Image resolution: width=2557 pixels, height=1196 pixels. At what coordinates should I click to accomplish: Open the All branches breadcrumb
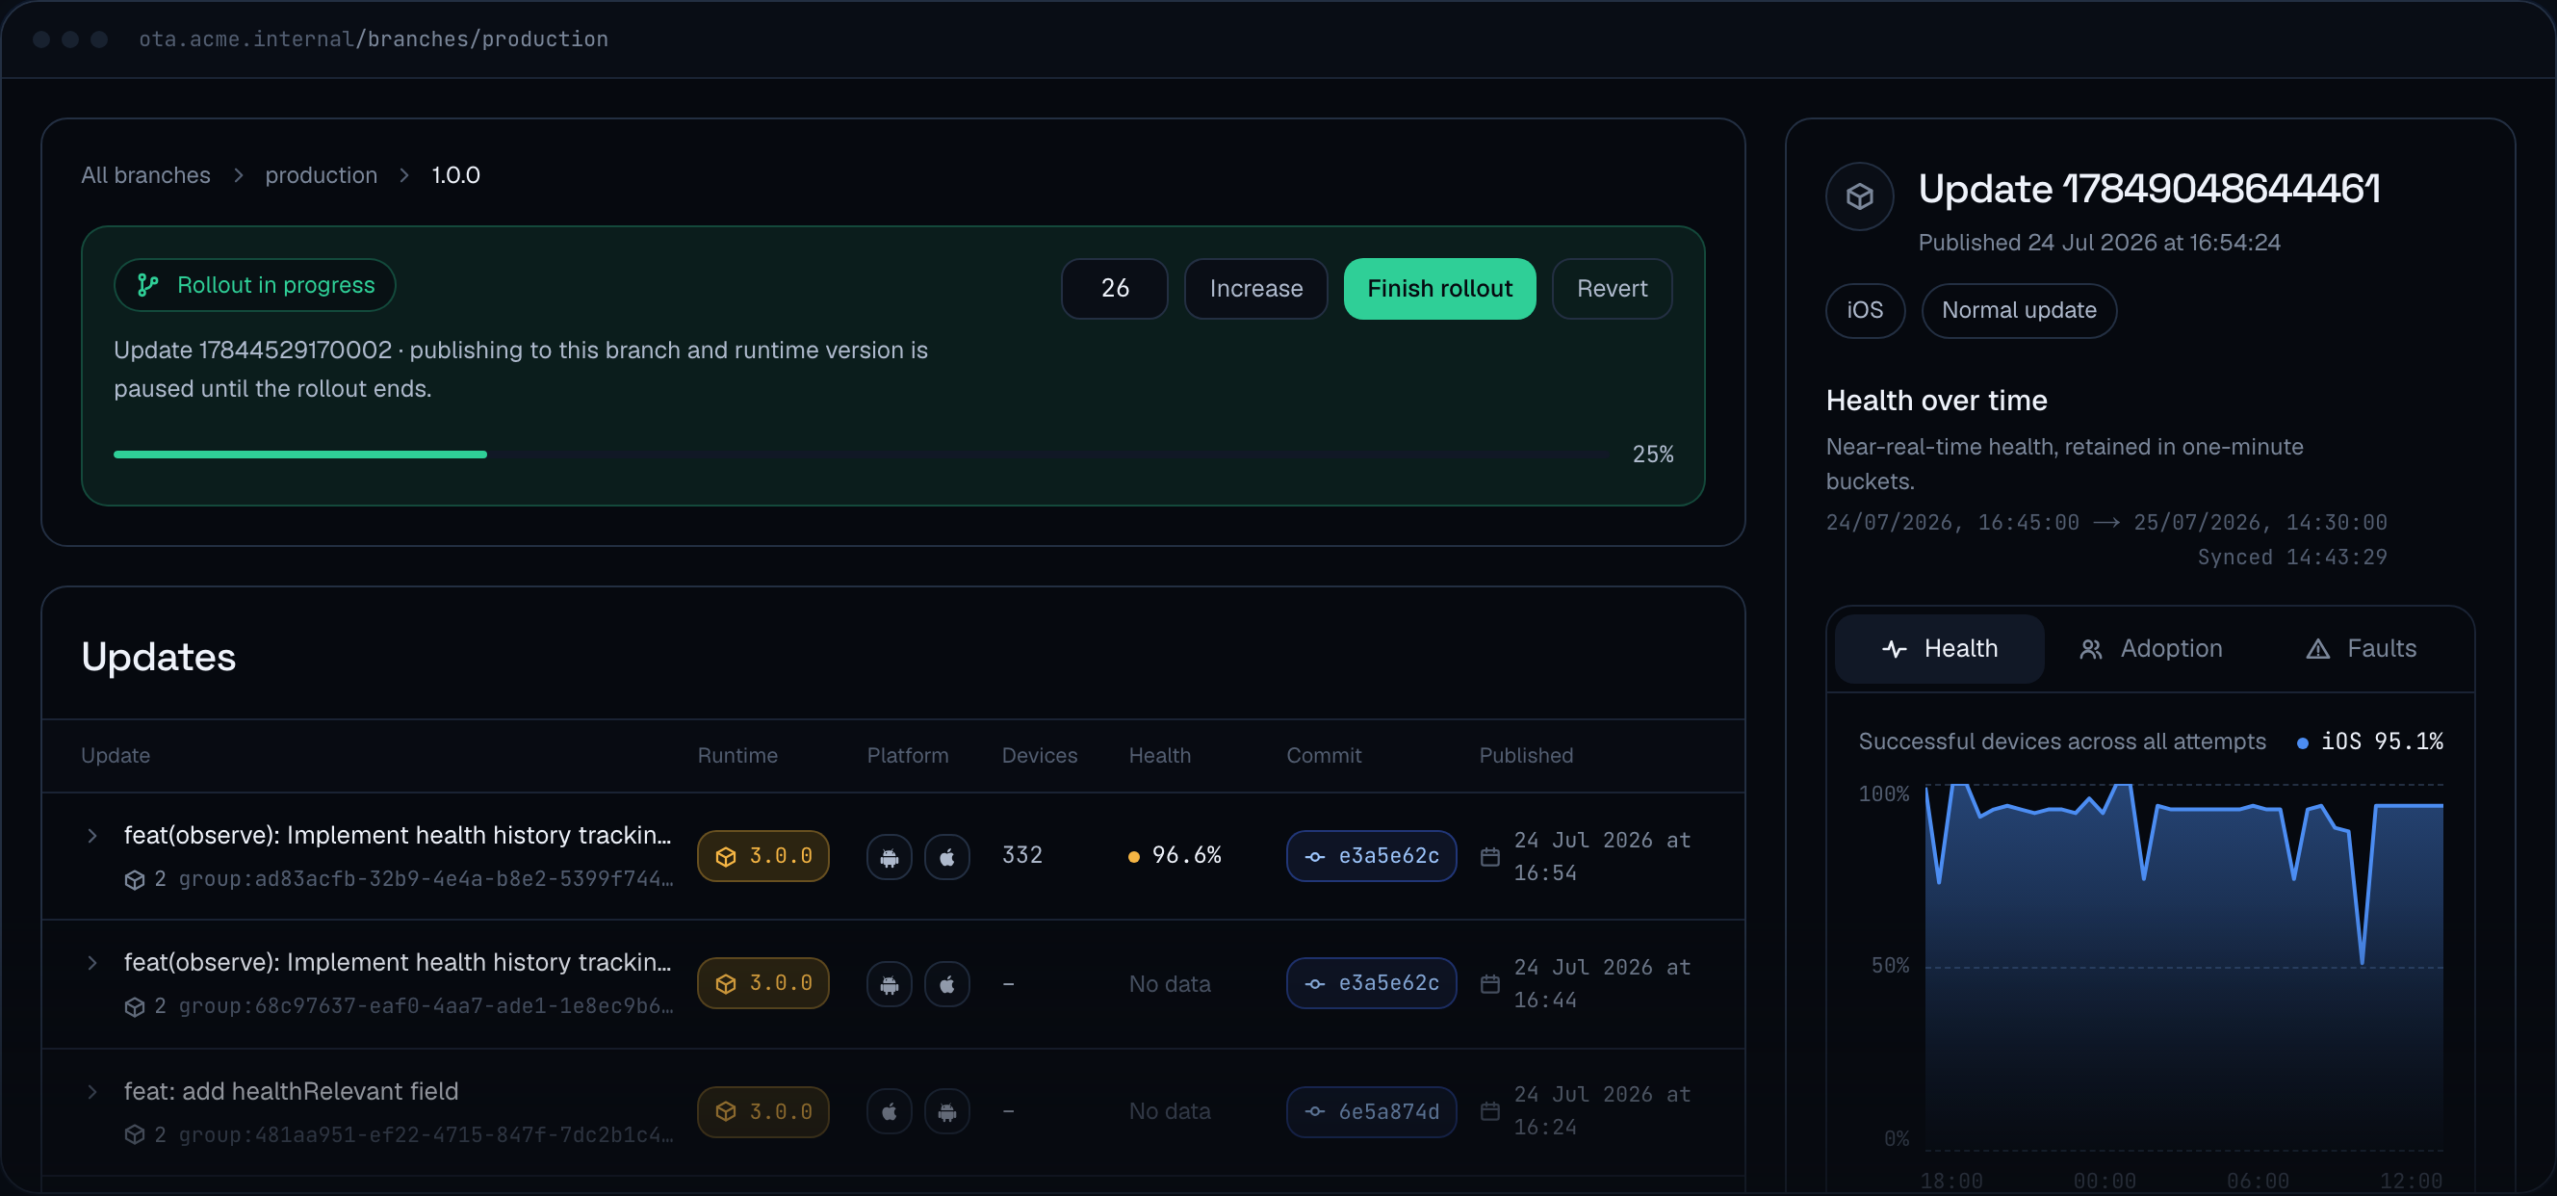click(x=146, y=175)
